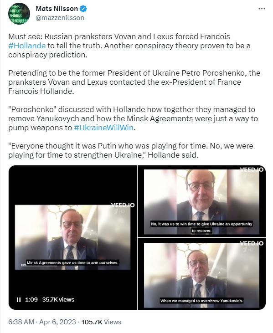Click the @mazzenilsson handle

tap(60, 18)
